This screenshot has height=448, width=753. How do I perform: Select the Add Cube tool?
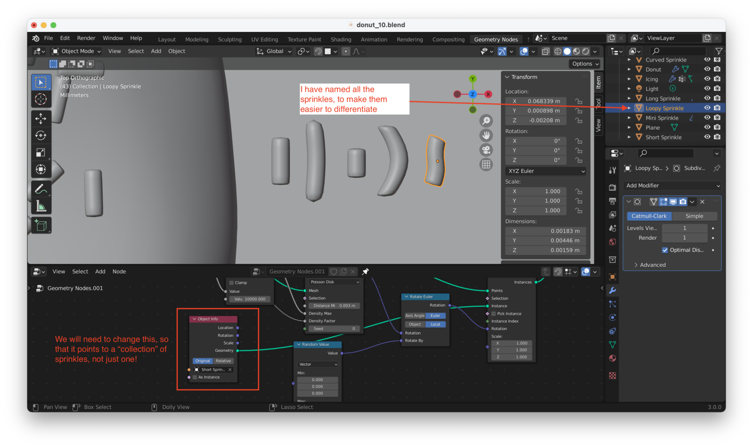coord(41,225)
